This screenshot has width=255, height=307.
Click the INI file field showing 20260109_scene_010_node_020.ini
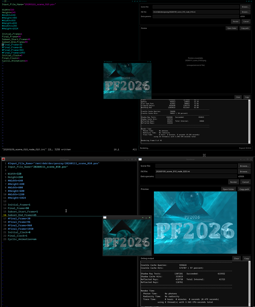[x=195, y=171]
